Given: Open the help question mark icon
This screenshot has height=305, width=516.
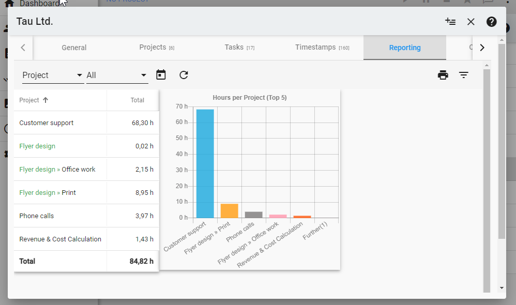Looking at the screenshot, I should pyautogui.click(x=491, y=22).
